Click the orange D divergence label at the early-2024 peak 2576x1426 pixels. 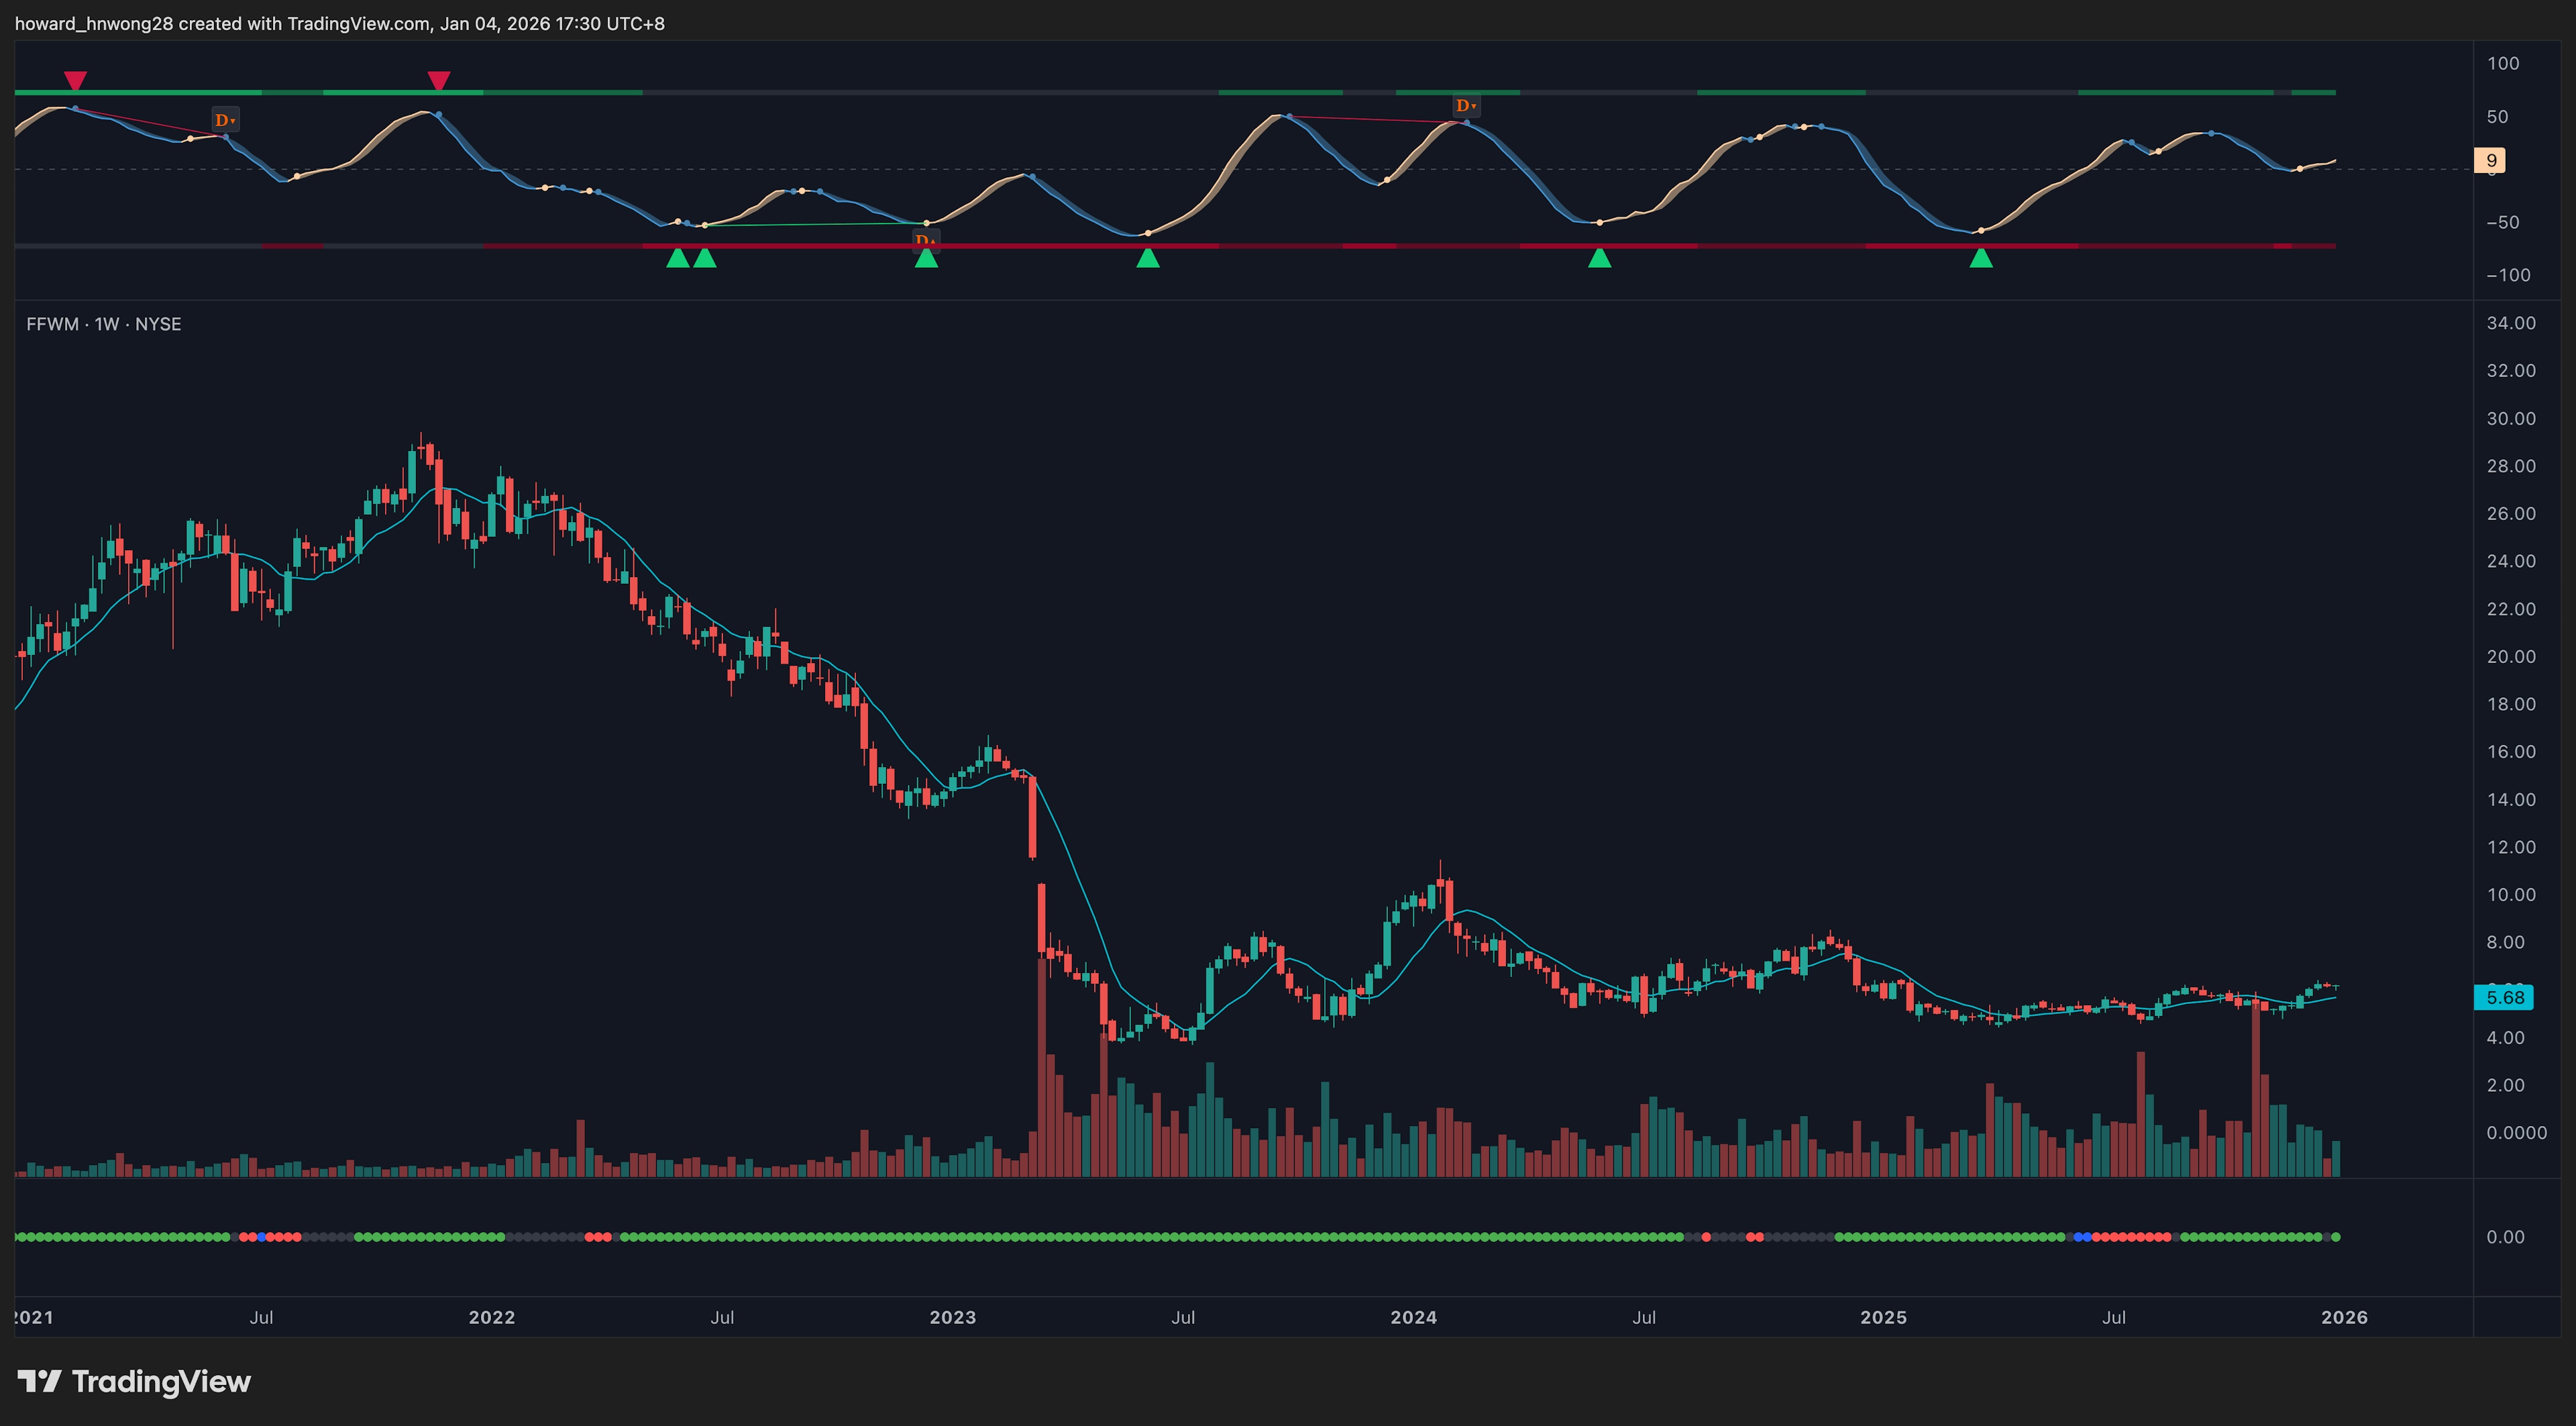pyautogui.click(x=1465, y=106)
